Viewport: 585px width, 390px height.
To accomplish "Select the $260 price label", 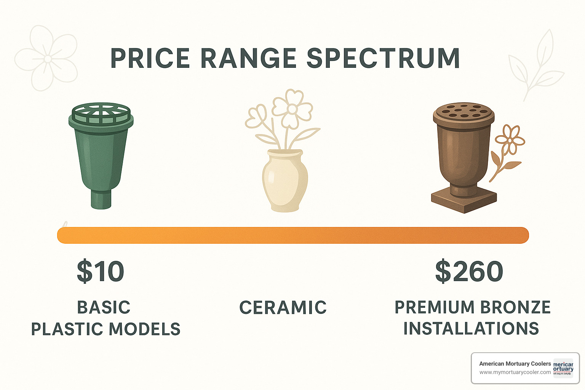I will click(469, 272).
